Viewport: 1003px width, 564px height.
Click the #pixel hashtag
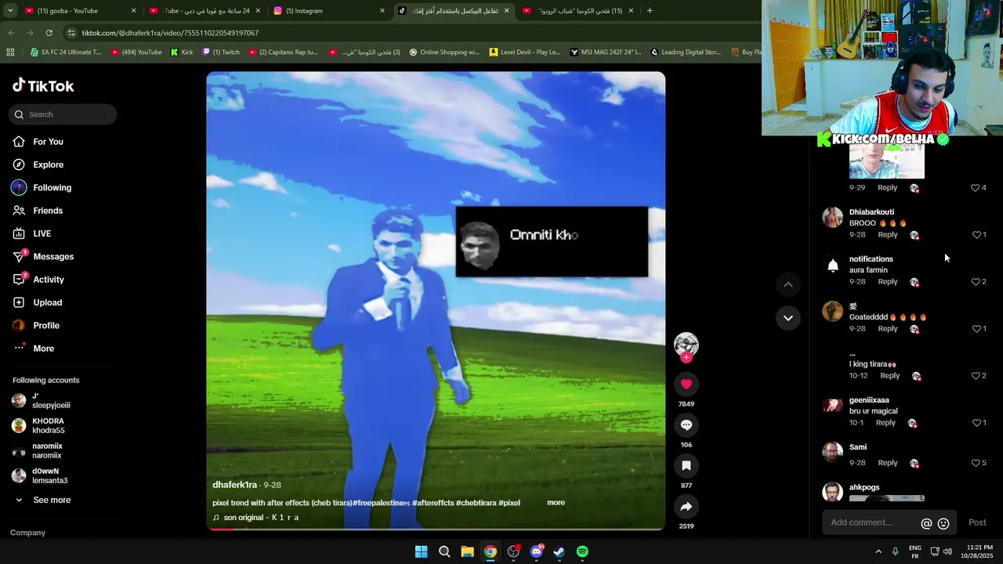point(509,503)
